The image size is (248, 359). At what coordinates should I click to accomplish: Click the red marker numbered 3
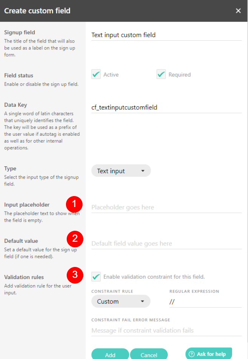(75, 275)
